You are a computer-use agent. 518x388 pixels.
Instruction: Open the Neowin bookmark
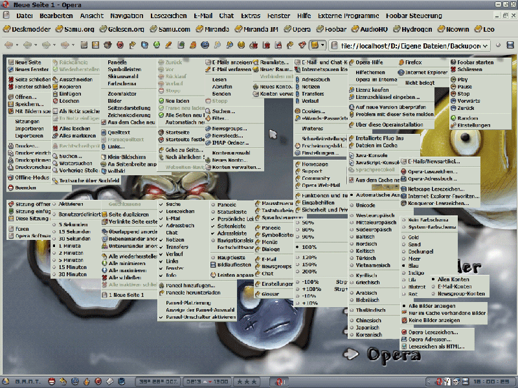[x=453, y=29]
